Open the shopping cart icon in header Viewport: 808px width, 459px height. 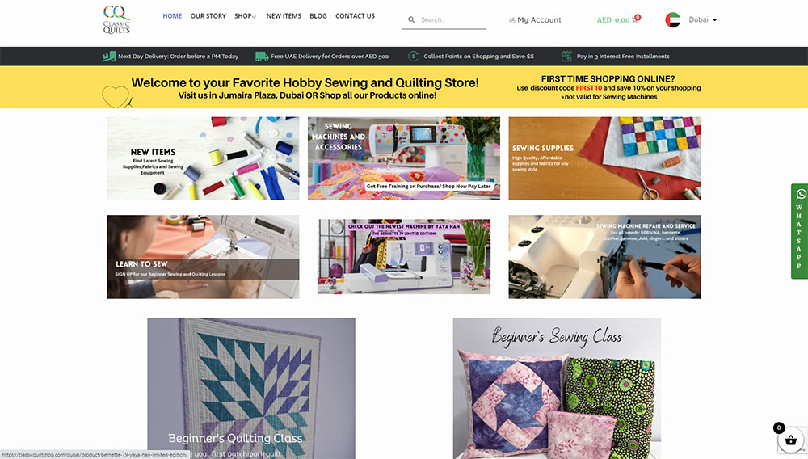[635, 20]
